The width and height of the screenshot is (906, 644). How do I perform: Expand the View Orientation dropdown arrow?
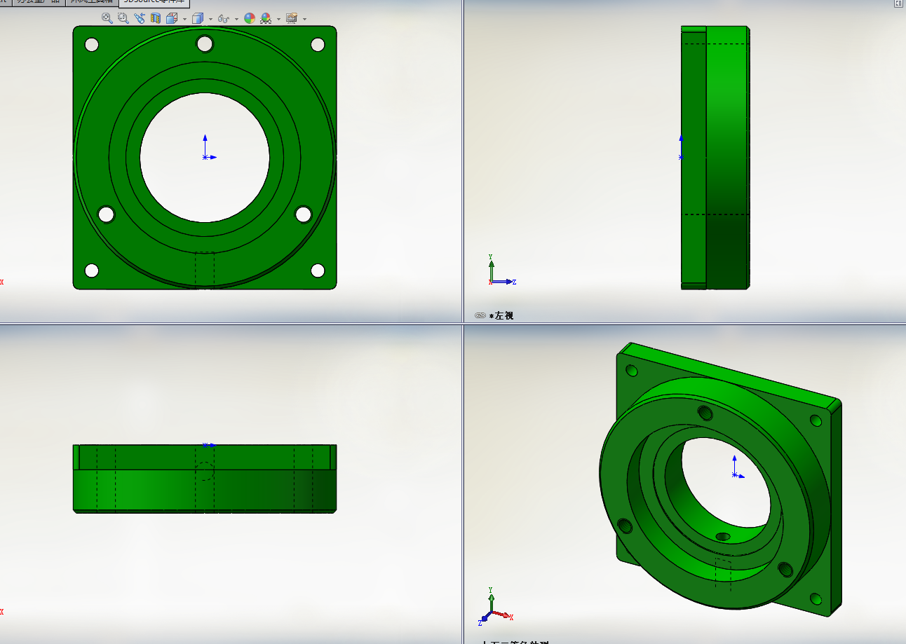(x=185, y=19)
